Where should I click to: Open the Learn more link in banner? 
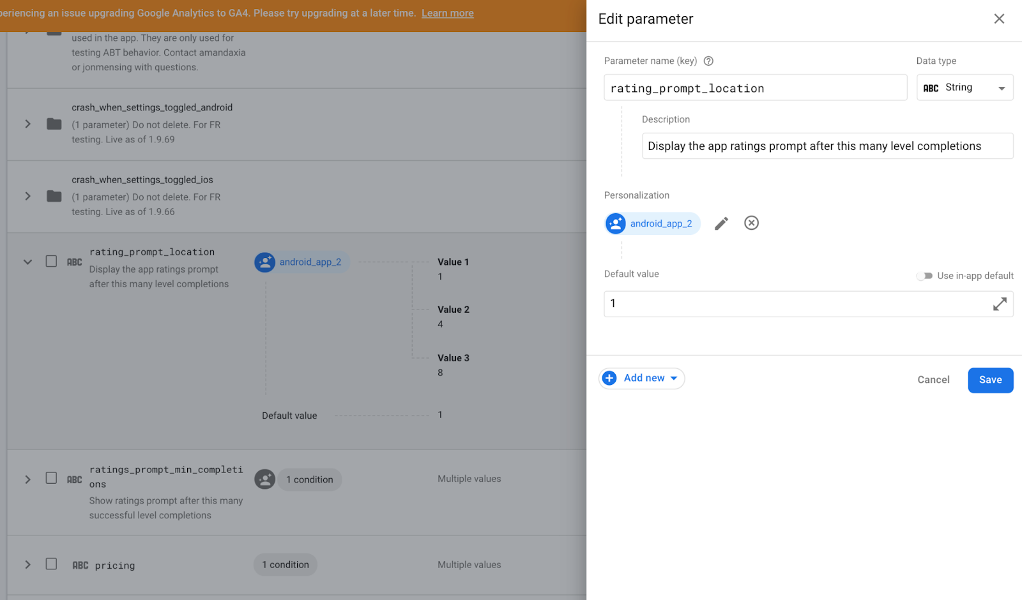448,13
